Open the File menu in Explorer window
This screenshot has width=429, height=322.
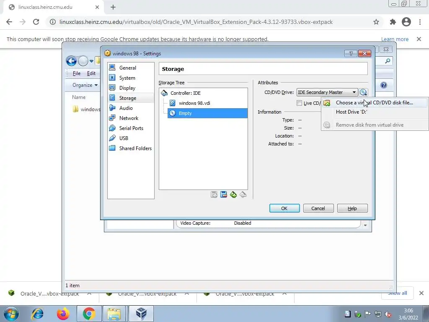[77, 73]
